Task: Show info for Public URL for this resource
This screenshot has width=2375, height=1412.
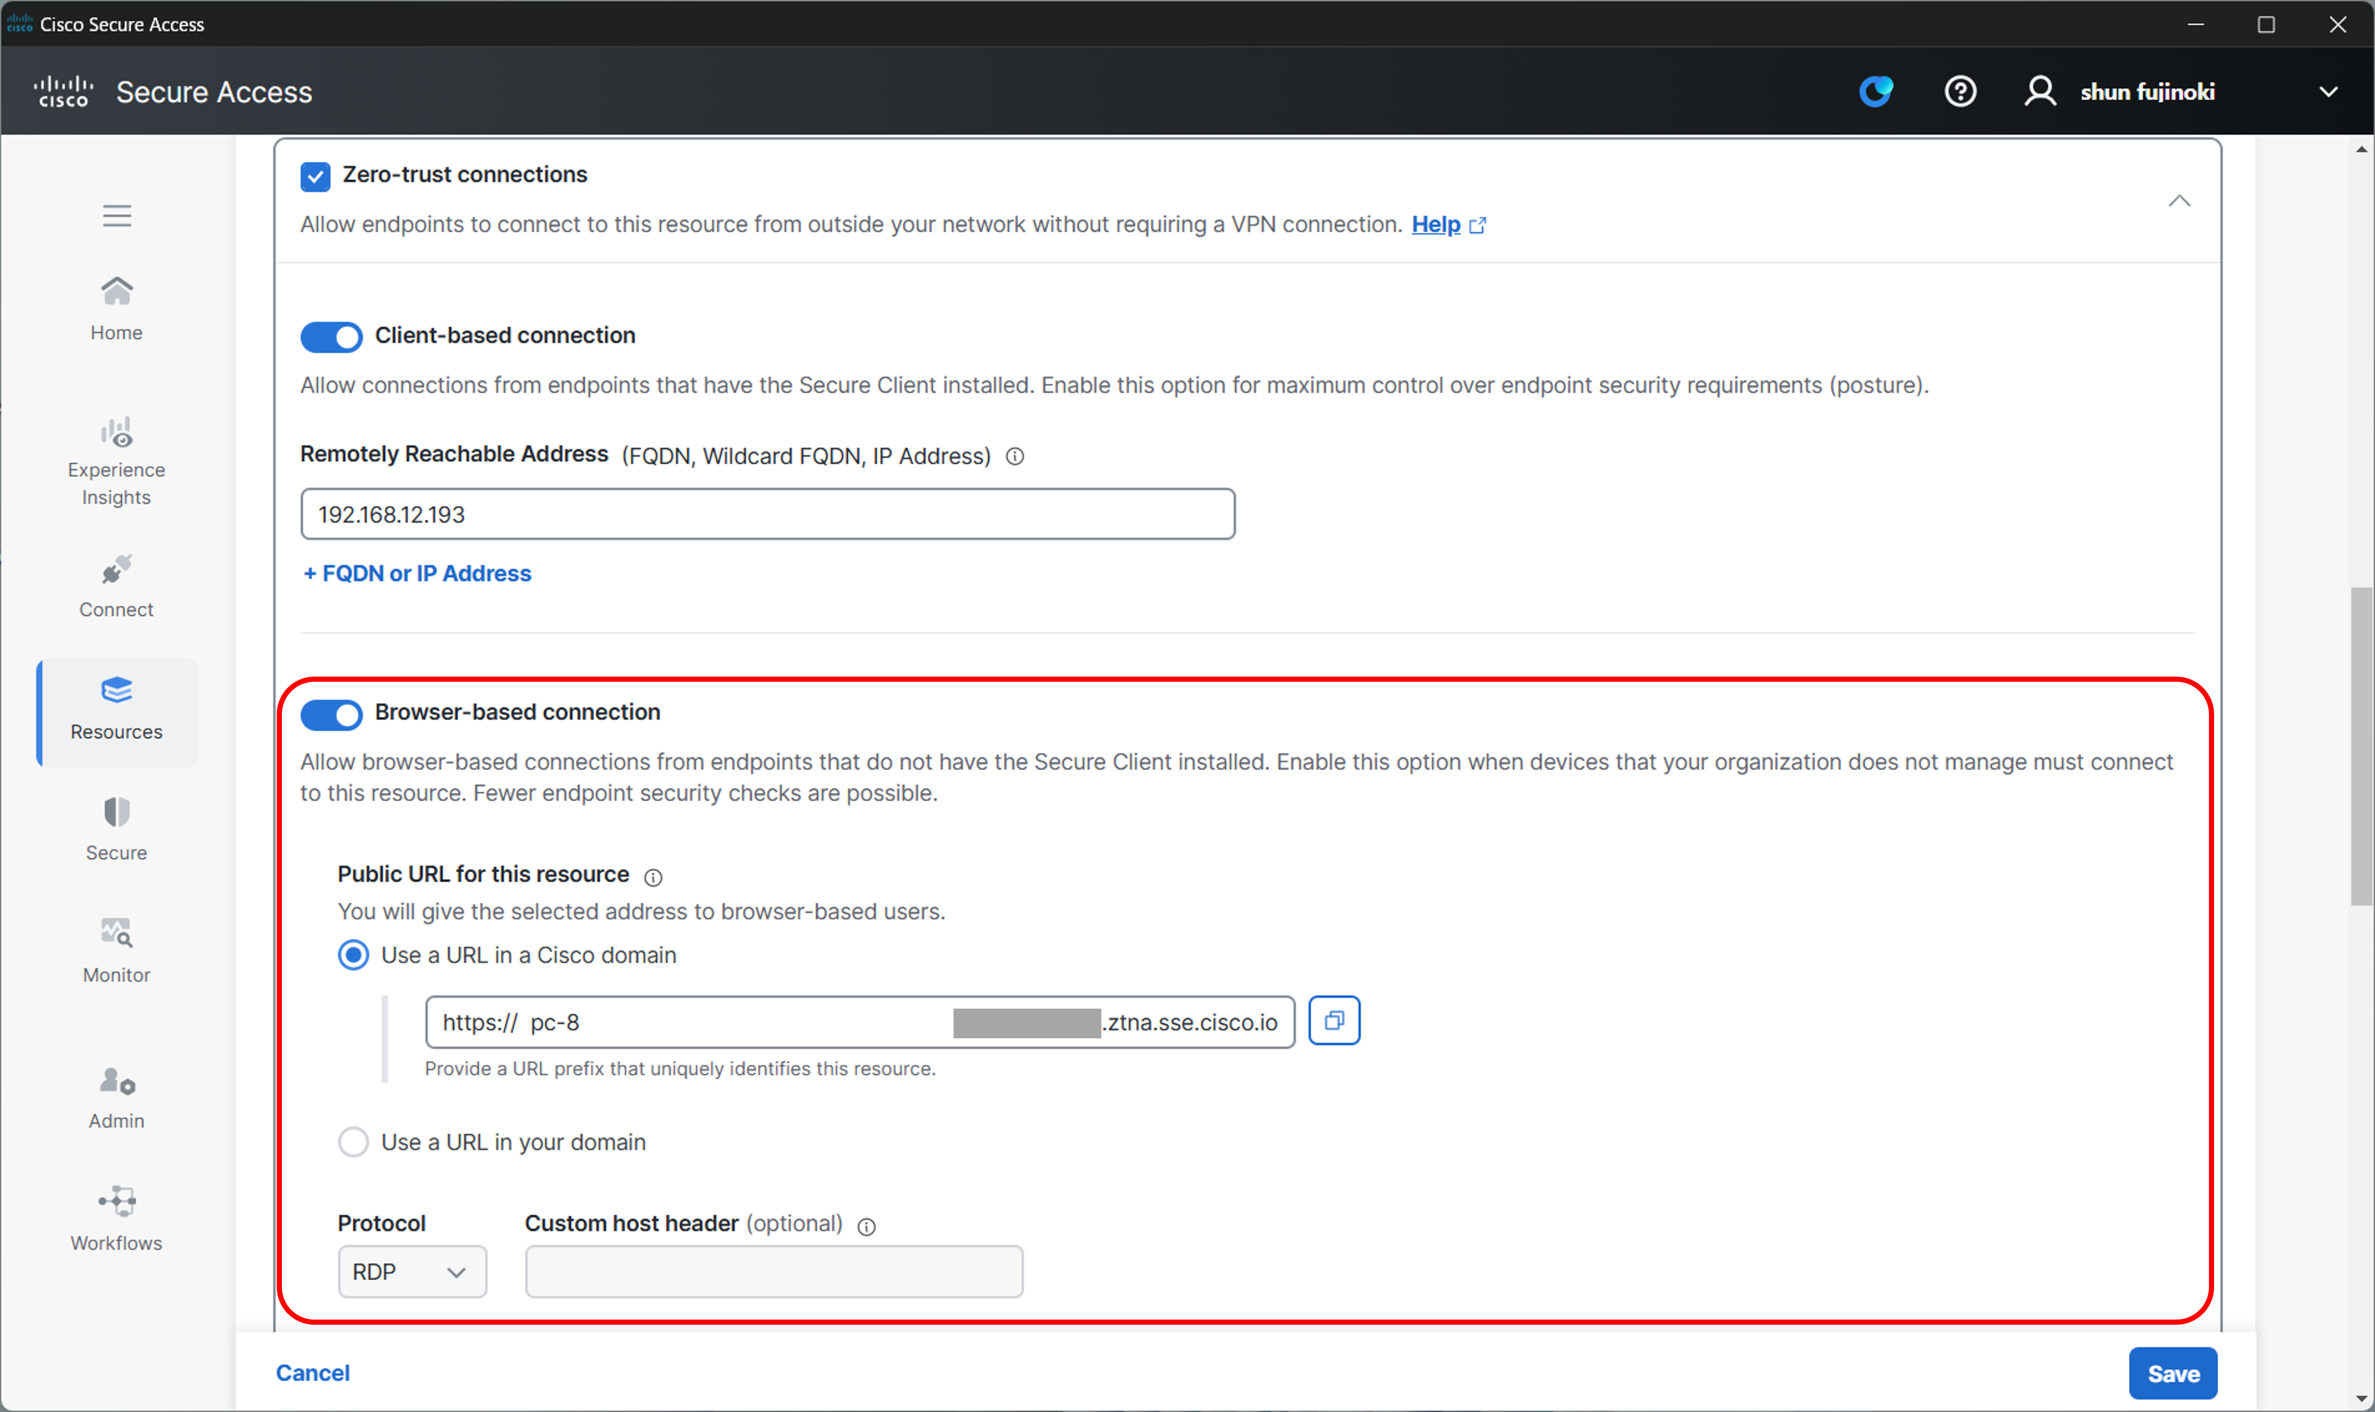Action: 653,876
